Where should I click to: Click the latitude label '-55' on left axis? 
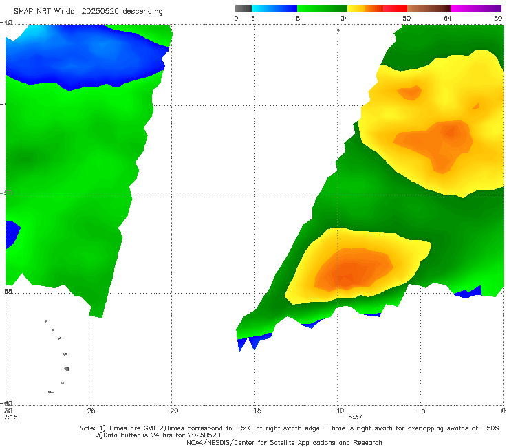pos(6,292)
